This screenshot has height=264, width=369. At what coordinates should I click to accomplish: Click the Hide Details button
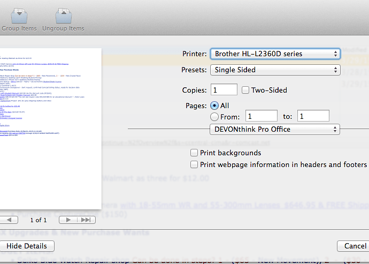click(27, 246)
